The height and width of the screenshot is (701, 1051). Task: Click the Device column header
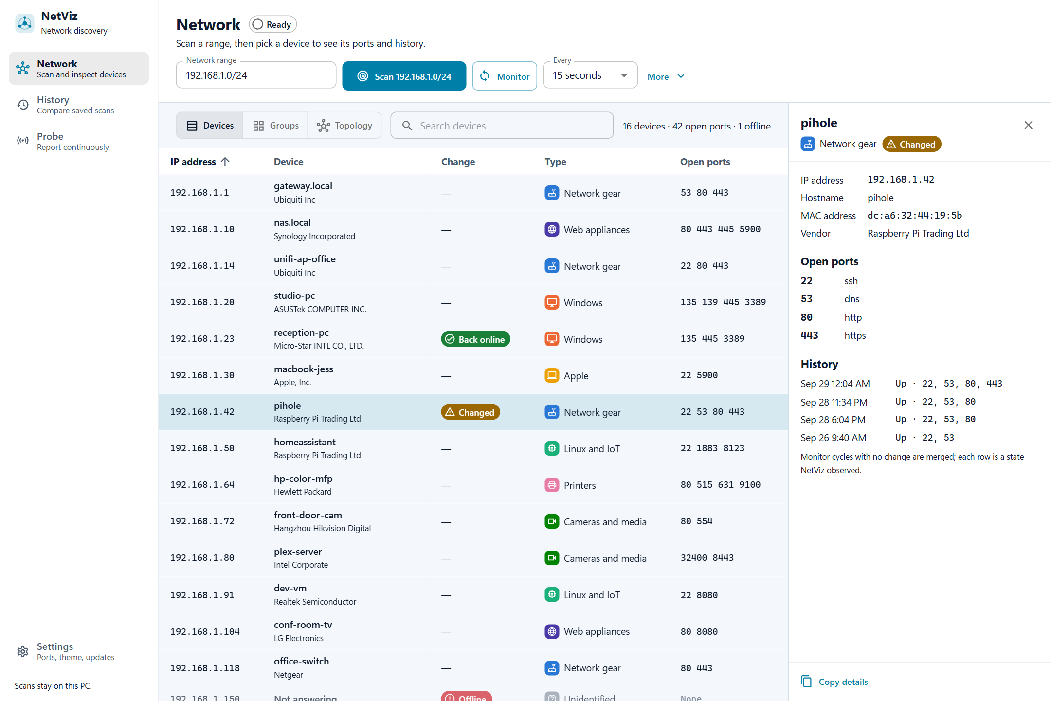[x=289, y=162]
